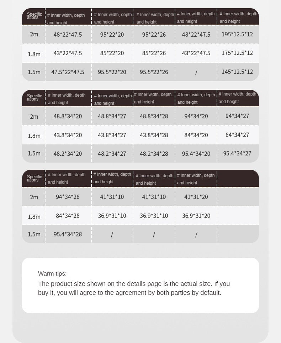Select the 85*22*20 cell
281x343 pixels.
[x=112, y=53]
